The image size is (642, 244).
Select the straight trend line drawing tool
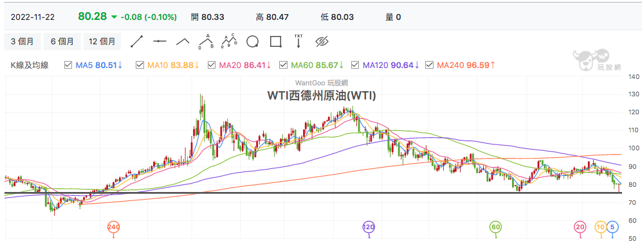[137, 41]
